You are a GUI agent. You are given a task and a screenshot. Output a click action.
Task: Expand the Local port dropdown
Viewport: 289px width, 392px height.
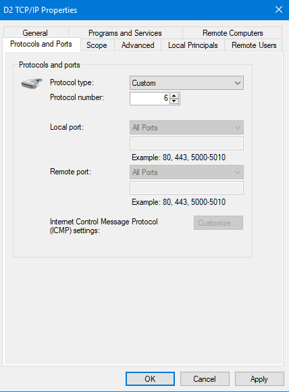[x=186, y=128]
